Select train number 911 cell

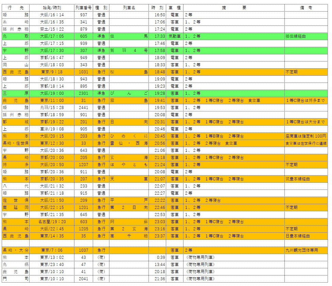[84, 172]
